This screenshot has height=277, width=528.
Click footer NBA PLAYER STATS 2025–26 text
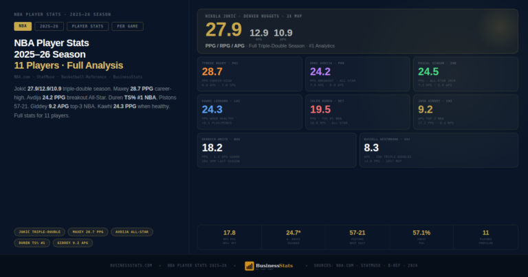coord(197,265)
